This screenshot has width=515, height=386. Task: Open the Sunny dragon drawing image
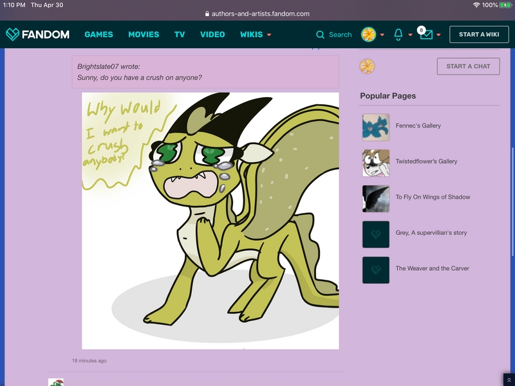(x=211, y=221)
